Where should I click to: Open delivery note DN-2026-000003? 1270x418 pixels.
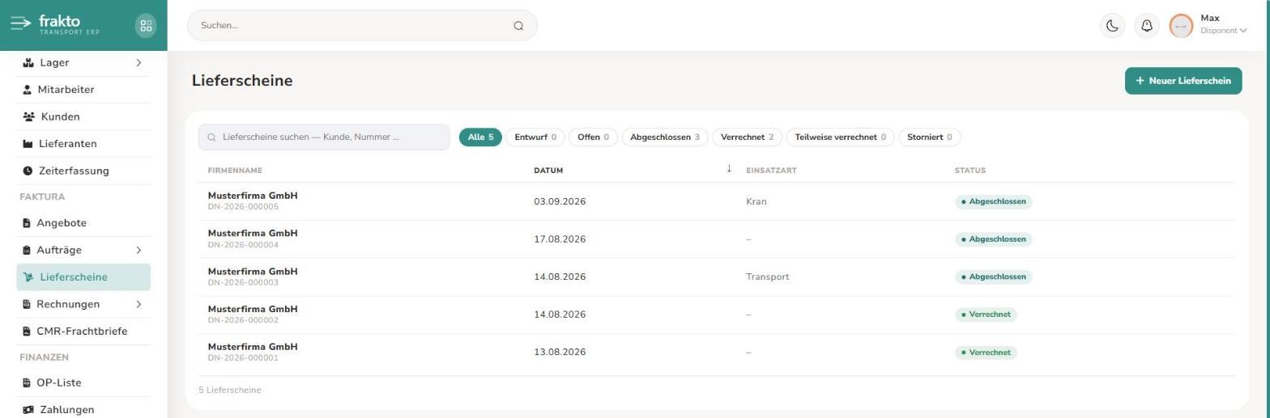(x=717, y=277)
